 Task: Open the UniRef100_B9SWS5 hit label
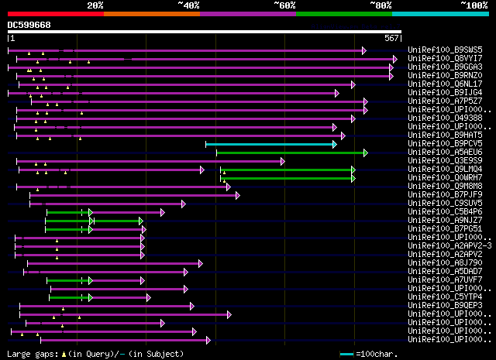(445, 50)
